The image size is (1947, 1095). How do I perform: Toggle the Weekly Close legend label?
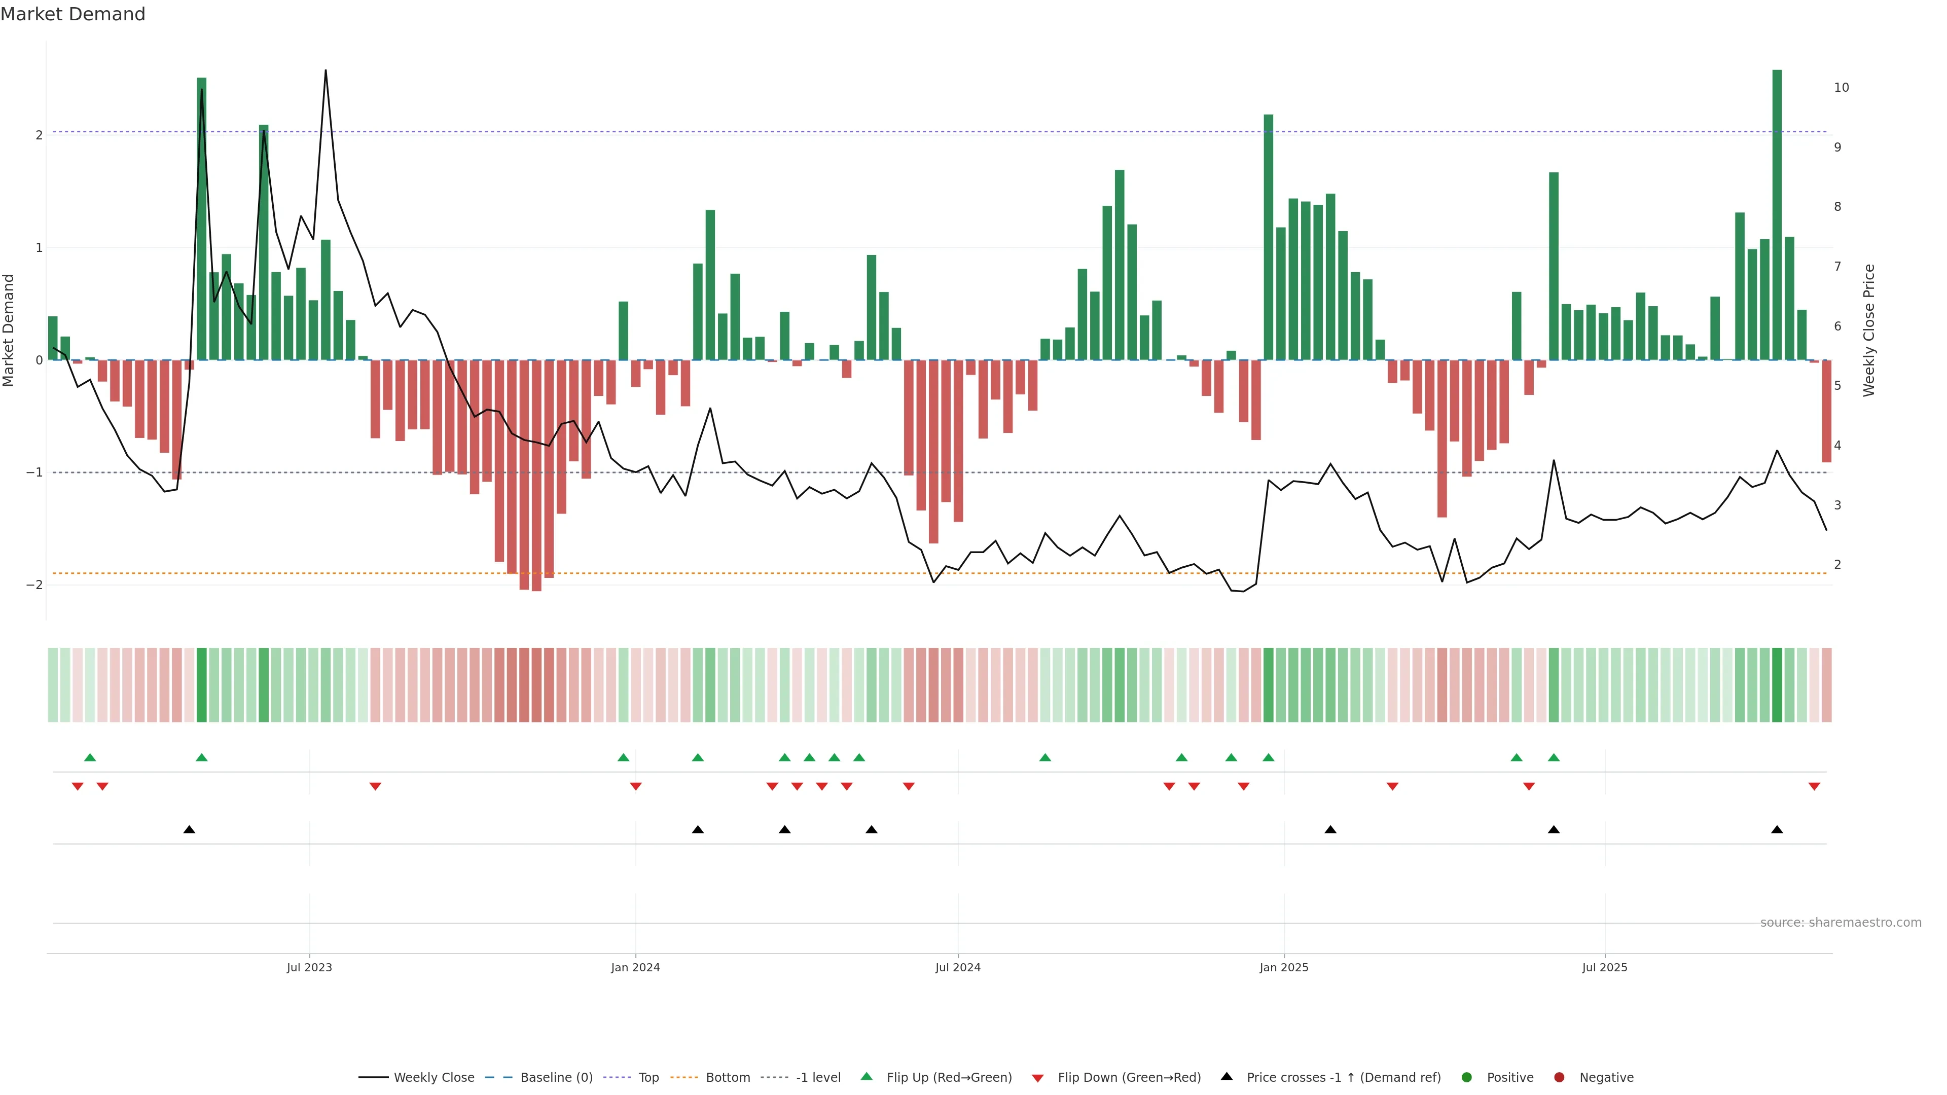(x=434, y=1077)
